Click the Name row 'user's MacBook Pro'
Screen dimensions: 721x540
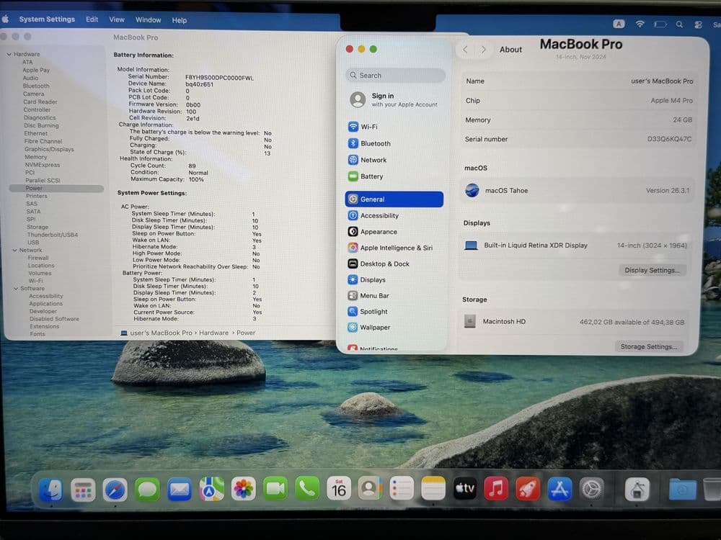pos(578,81)
